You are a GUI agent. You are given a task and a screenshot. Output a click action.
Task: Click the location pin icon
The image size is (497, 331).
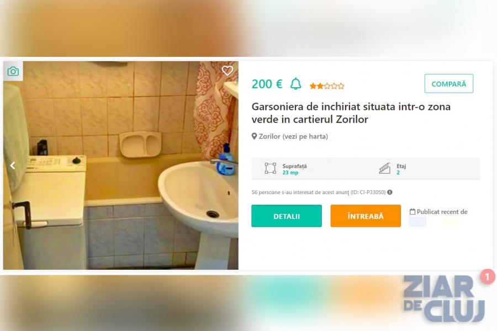point(254,136)
